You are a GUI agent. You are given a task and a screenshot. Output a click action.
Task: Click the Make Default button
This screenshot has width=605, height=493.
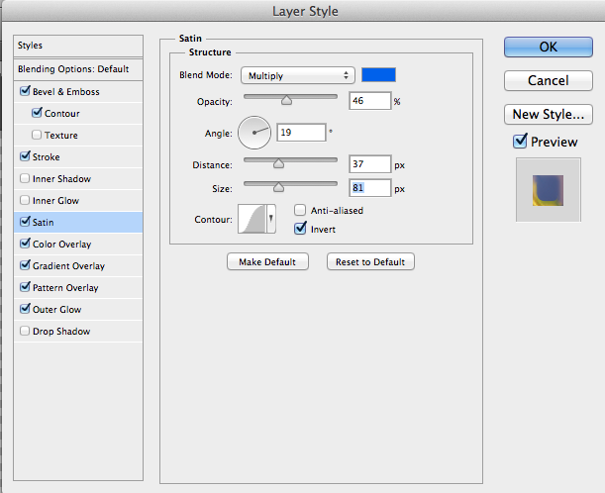(267, 262)
